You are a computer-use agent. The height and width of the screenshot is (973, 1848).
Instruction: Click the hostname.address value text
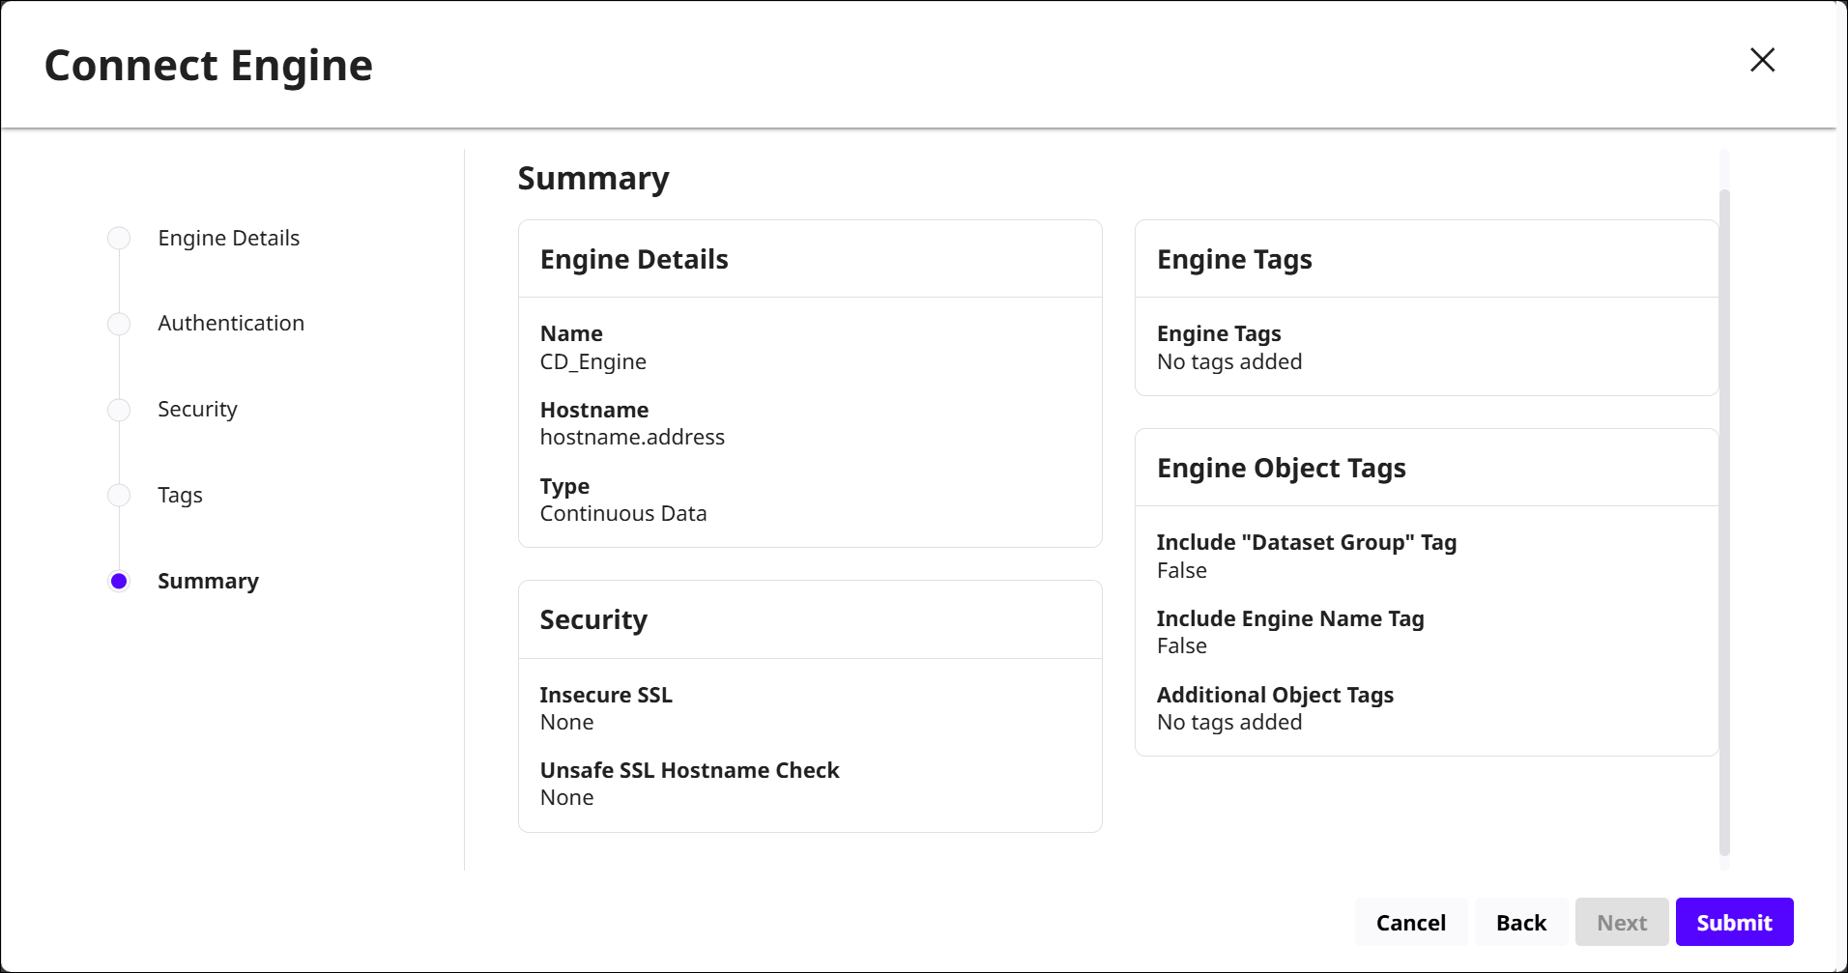pos(632,438)
